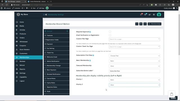
Task: Expand the Featured Membership dropdown
Action: tap(134, 66)
